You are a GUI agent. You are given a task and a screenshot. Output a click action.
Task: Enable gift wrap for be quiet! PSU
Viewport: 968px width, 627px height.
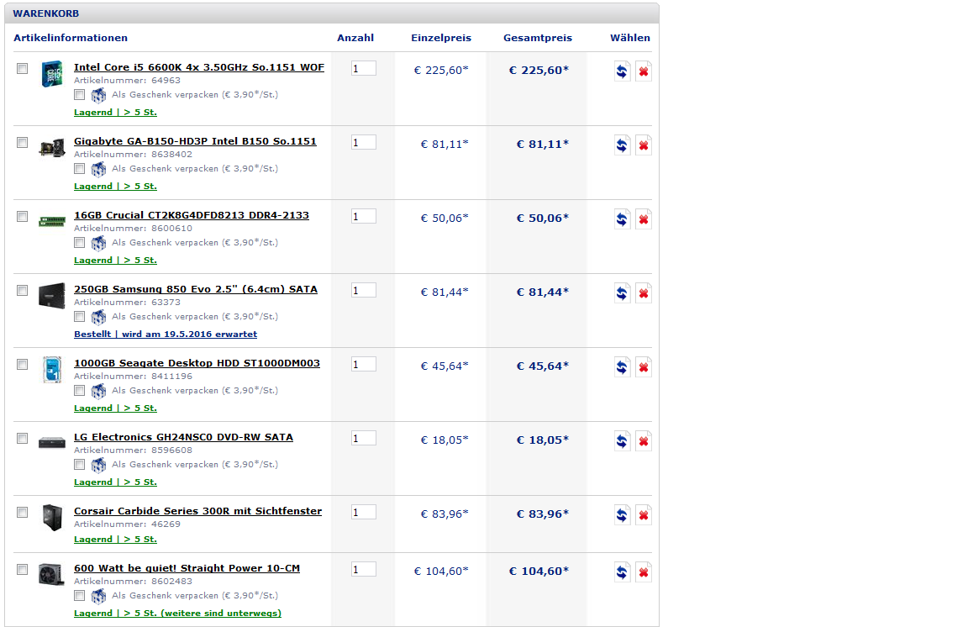pyautogui.click(x=79, y=596)
